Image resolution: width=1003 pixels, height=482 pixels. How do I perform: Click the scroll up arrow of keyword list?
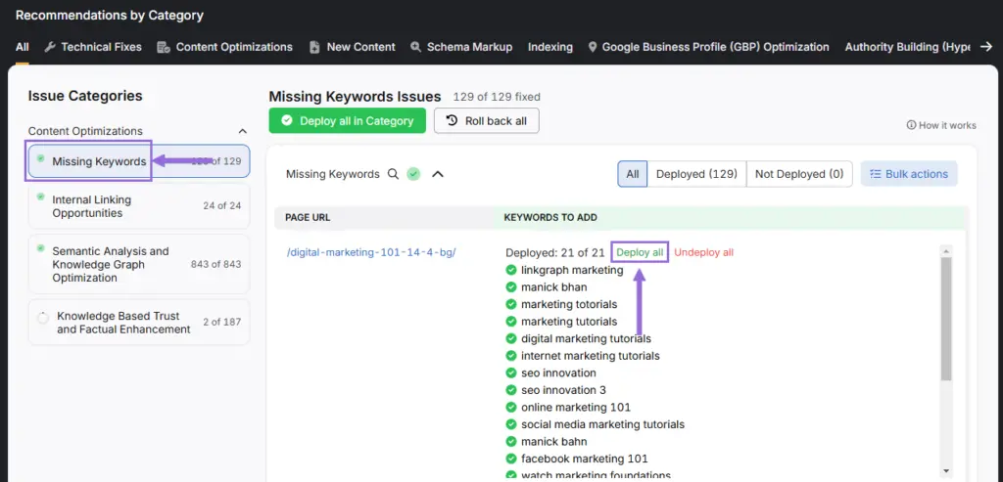tap(947, 250)
